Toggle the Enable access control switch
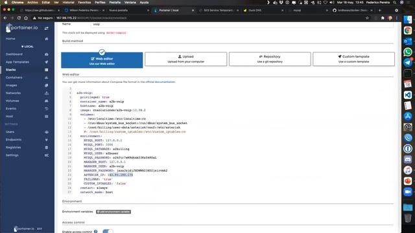 [x=108, y=232]
